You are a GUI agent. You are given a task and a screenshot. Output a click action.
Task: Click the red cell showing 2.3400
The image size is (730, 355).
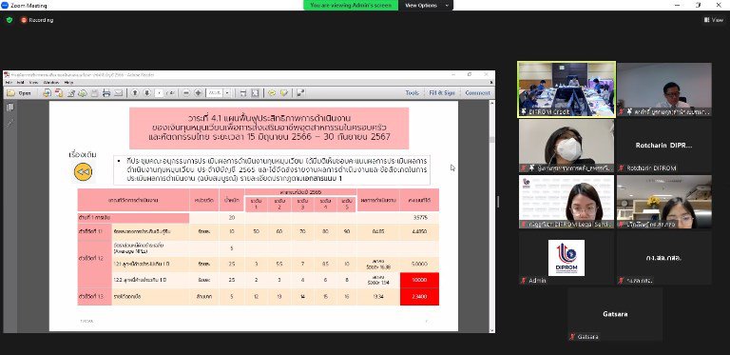pos(419,297)
